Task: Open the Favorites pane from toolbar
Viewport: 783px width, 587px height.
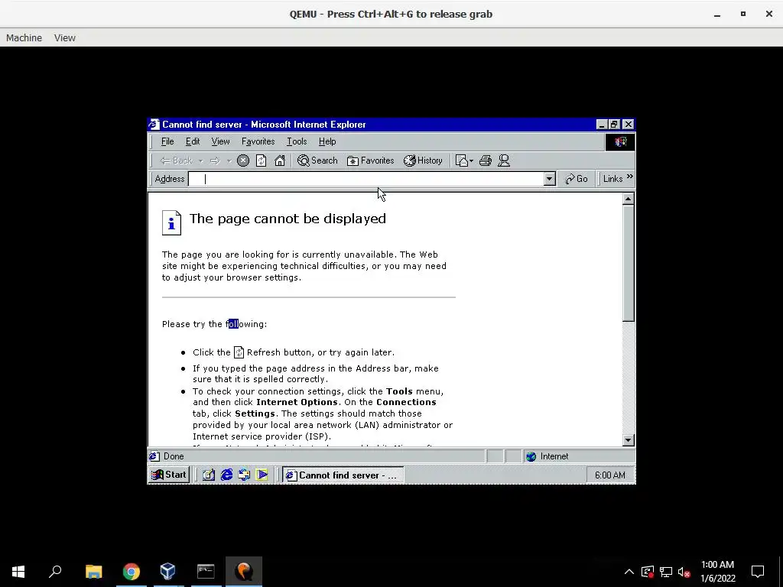Action: (371, 161)
